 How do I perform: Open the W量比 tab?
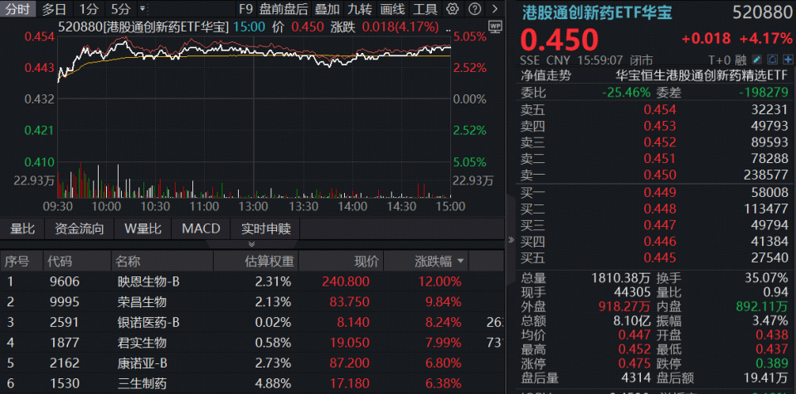coord(143,228)
